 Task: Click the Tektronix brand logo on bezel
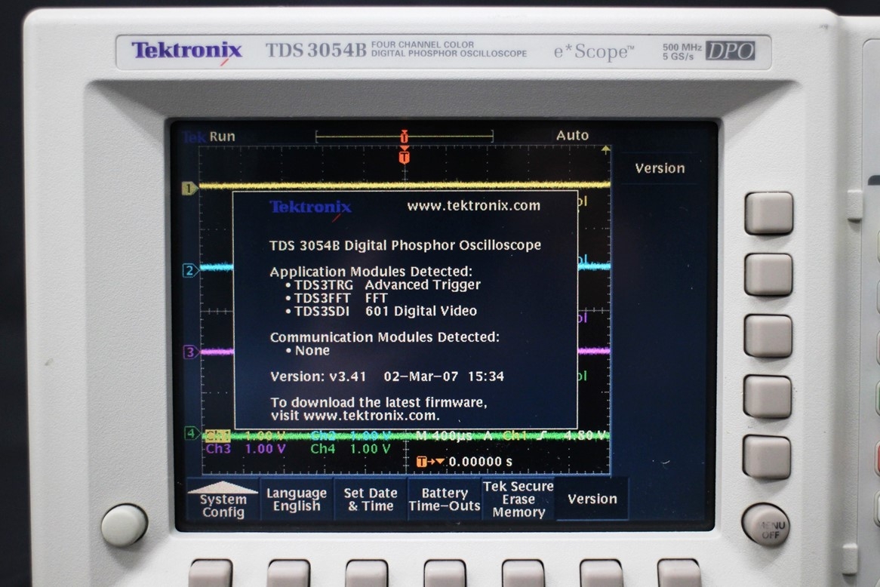pos(186,51)
